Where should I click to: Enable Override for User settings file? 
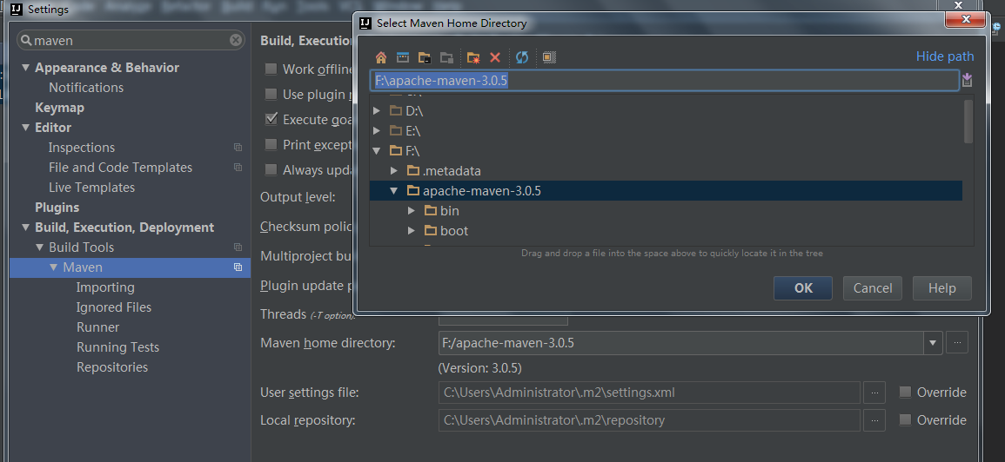tap(905, 393)
